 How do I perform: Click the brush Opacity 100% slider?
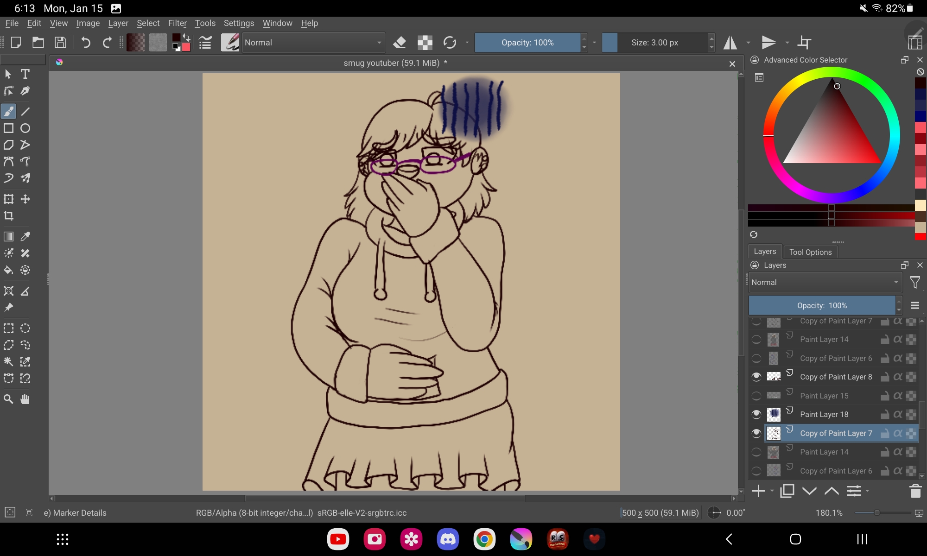pyautogui.click(x=527, y=43)
